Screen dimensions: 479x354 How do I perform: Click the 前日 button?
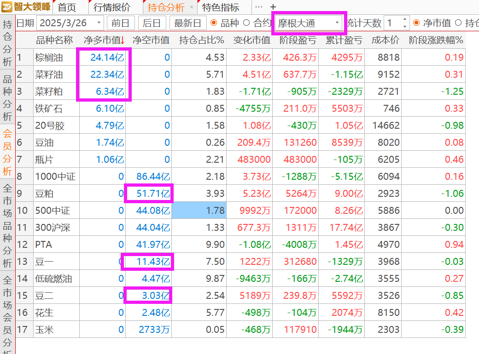(x=121, y=23)
